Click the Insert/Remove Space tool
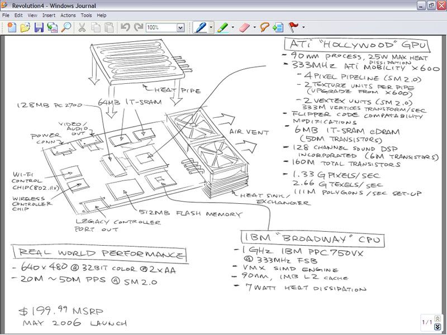Viewport: 447px width, 335px height. coord(278,27)
